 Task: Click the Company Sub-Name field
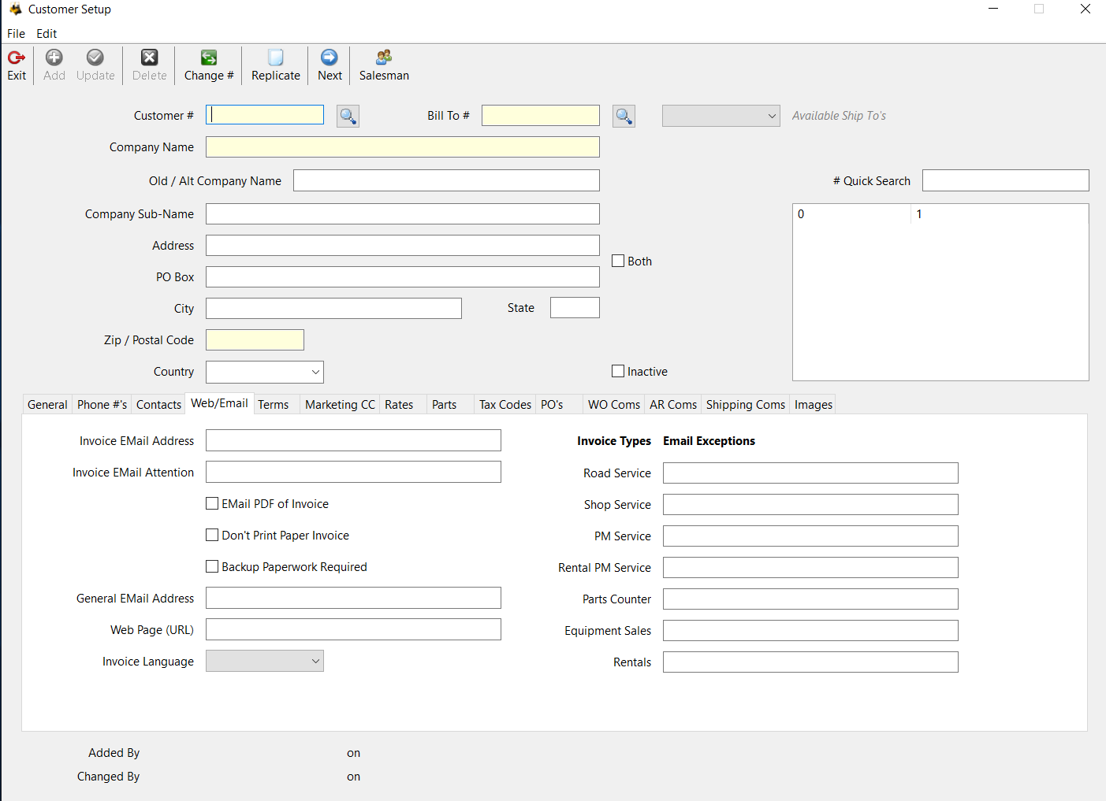403,213
